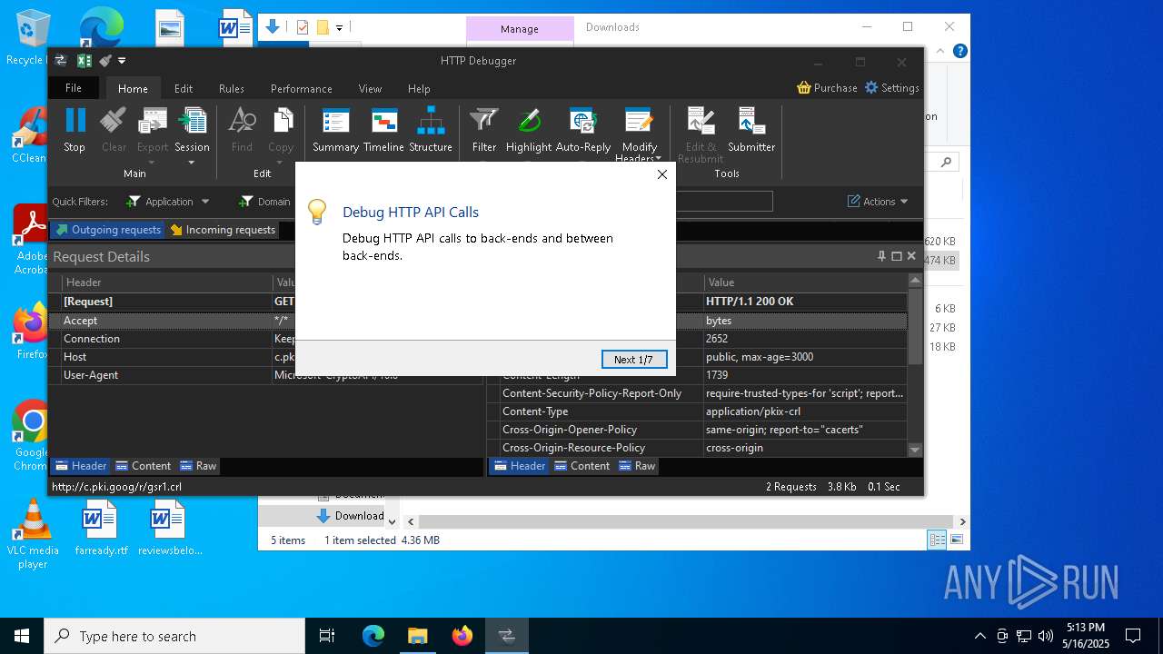Screen dimensions: 1163x654
Task: Click Next 1/7 in the tip dialog
Action: [634, 360]
